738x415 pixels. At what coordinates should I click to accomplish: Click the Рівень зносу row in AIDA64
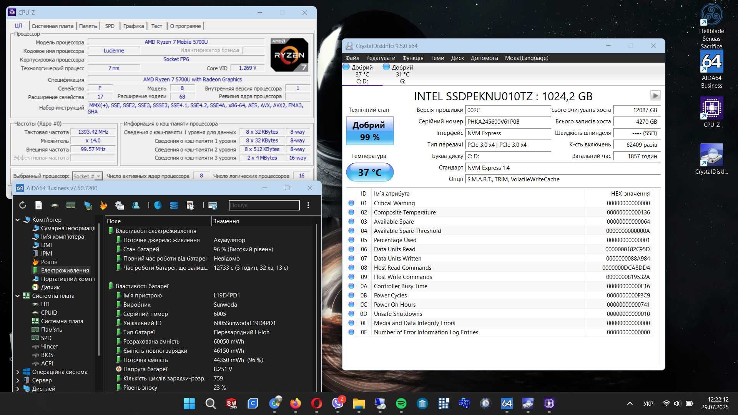(x=211, y=388)
